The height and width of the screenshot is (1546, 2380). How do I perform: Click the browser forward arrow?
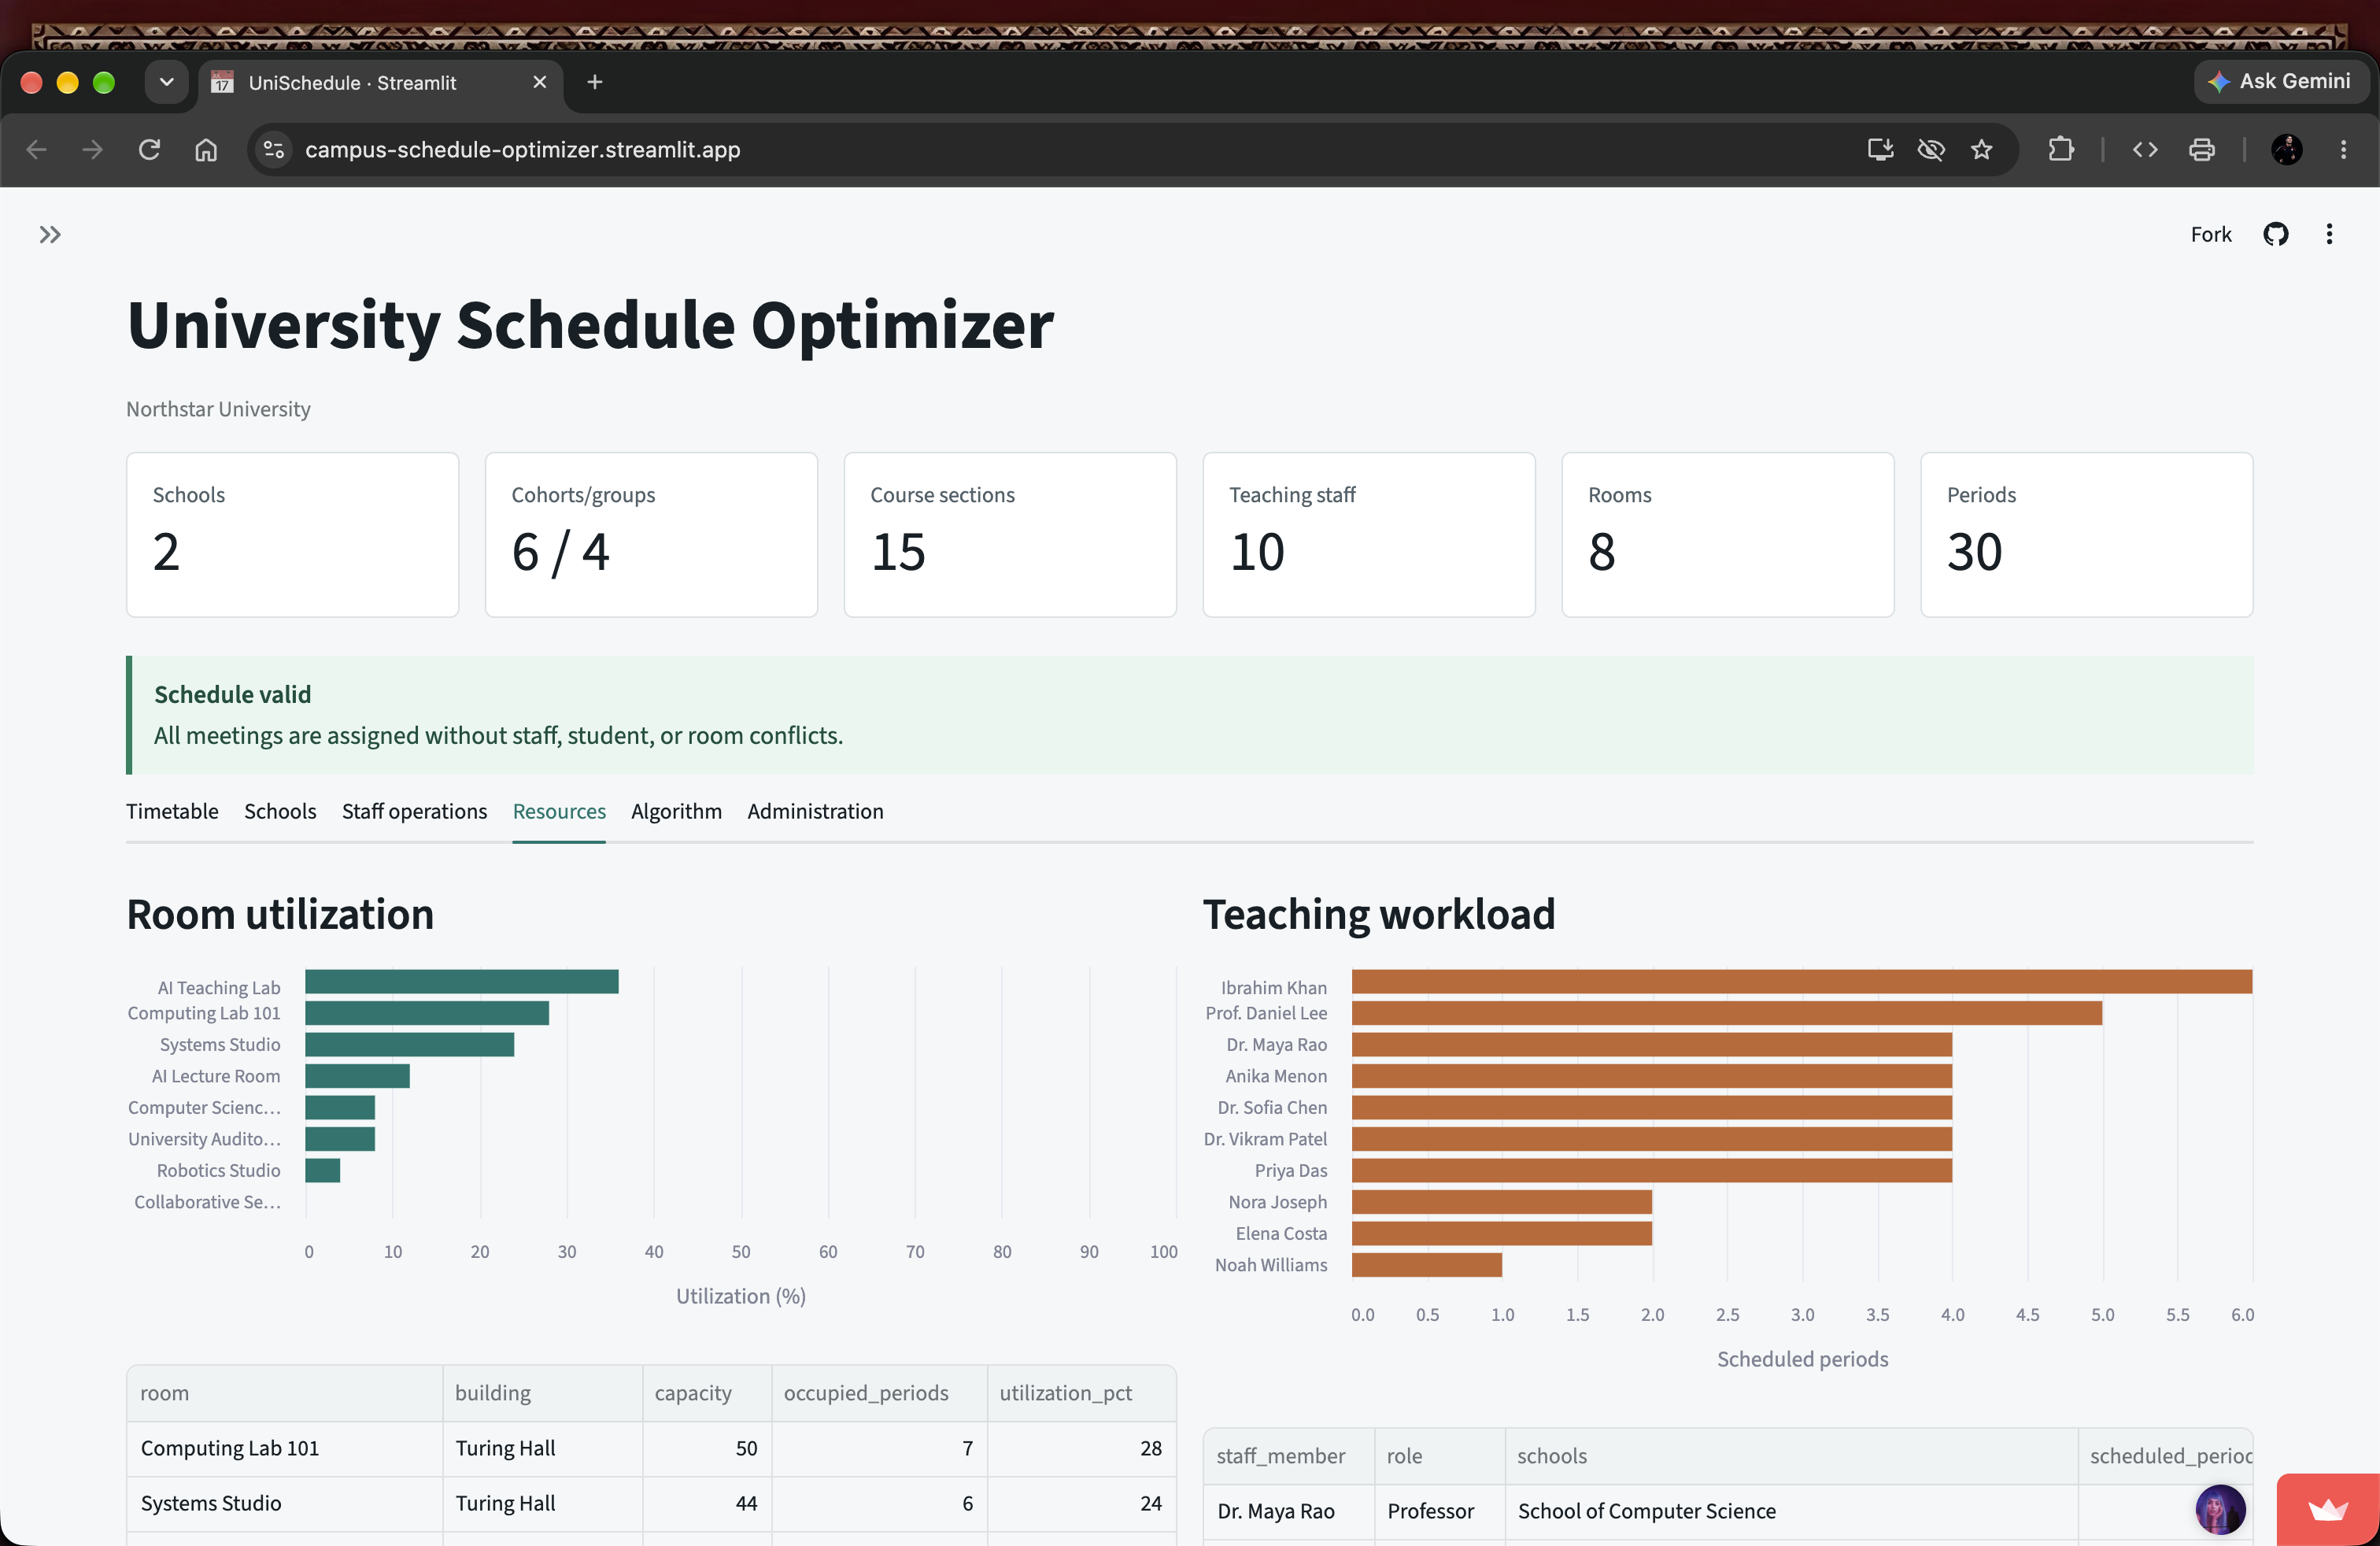(92, 150)
